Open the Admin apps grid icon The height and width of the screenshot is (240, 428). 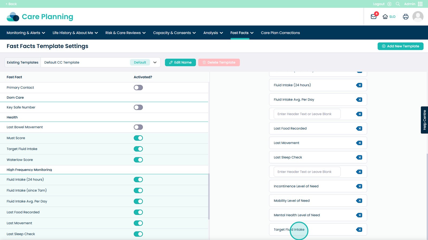pos(420,4)
